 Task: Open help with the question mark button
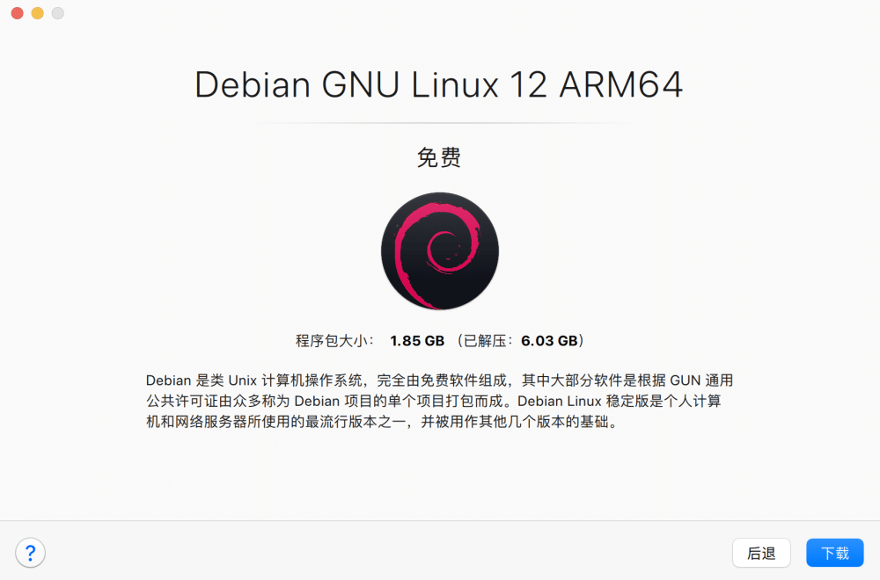coord(30,553)
